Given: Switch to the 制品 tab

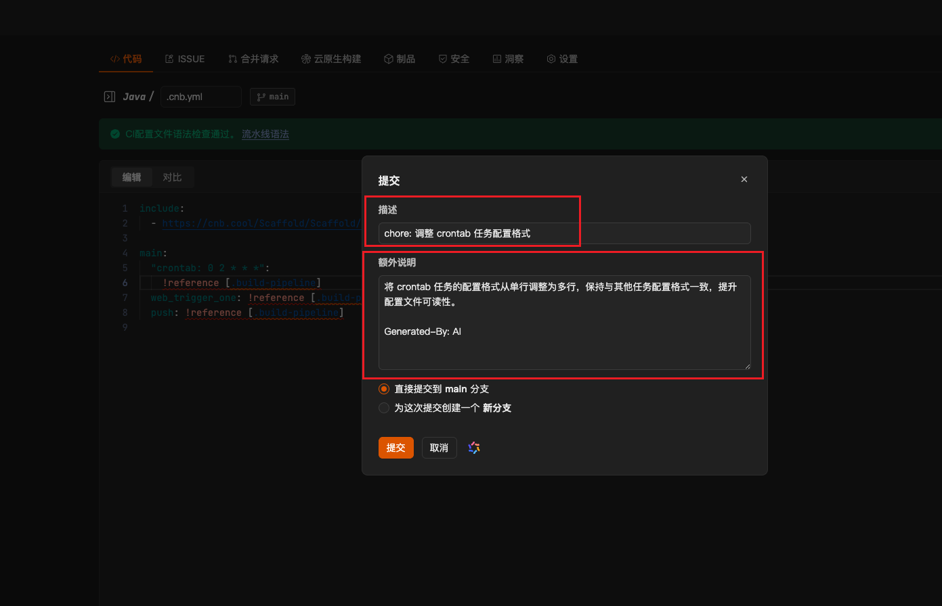Looking at the screenshot, I should click(x=400, y=59).
